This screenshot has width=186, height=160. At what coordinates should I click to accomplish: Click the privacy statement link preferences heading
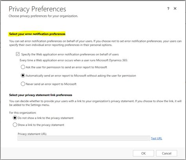[x=40, y=95]
